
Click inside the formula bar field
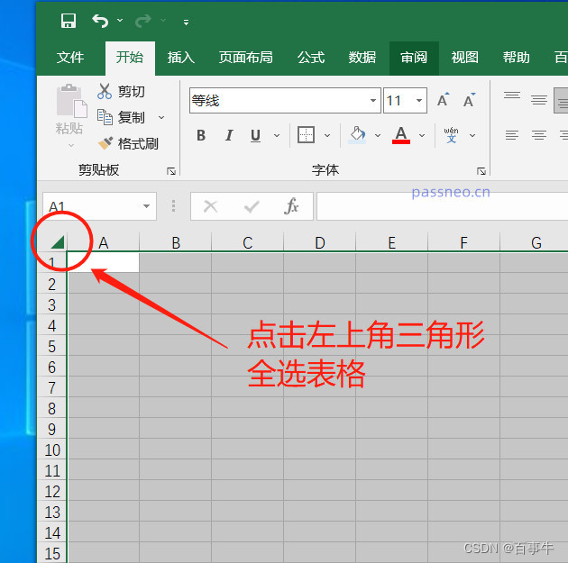(442, 206)
